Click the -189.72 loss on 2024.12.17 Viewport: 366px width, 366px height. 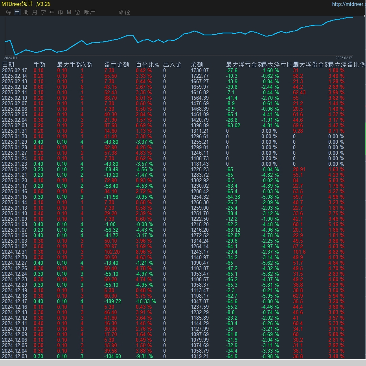click(x=113, y=301)
